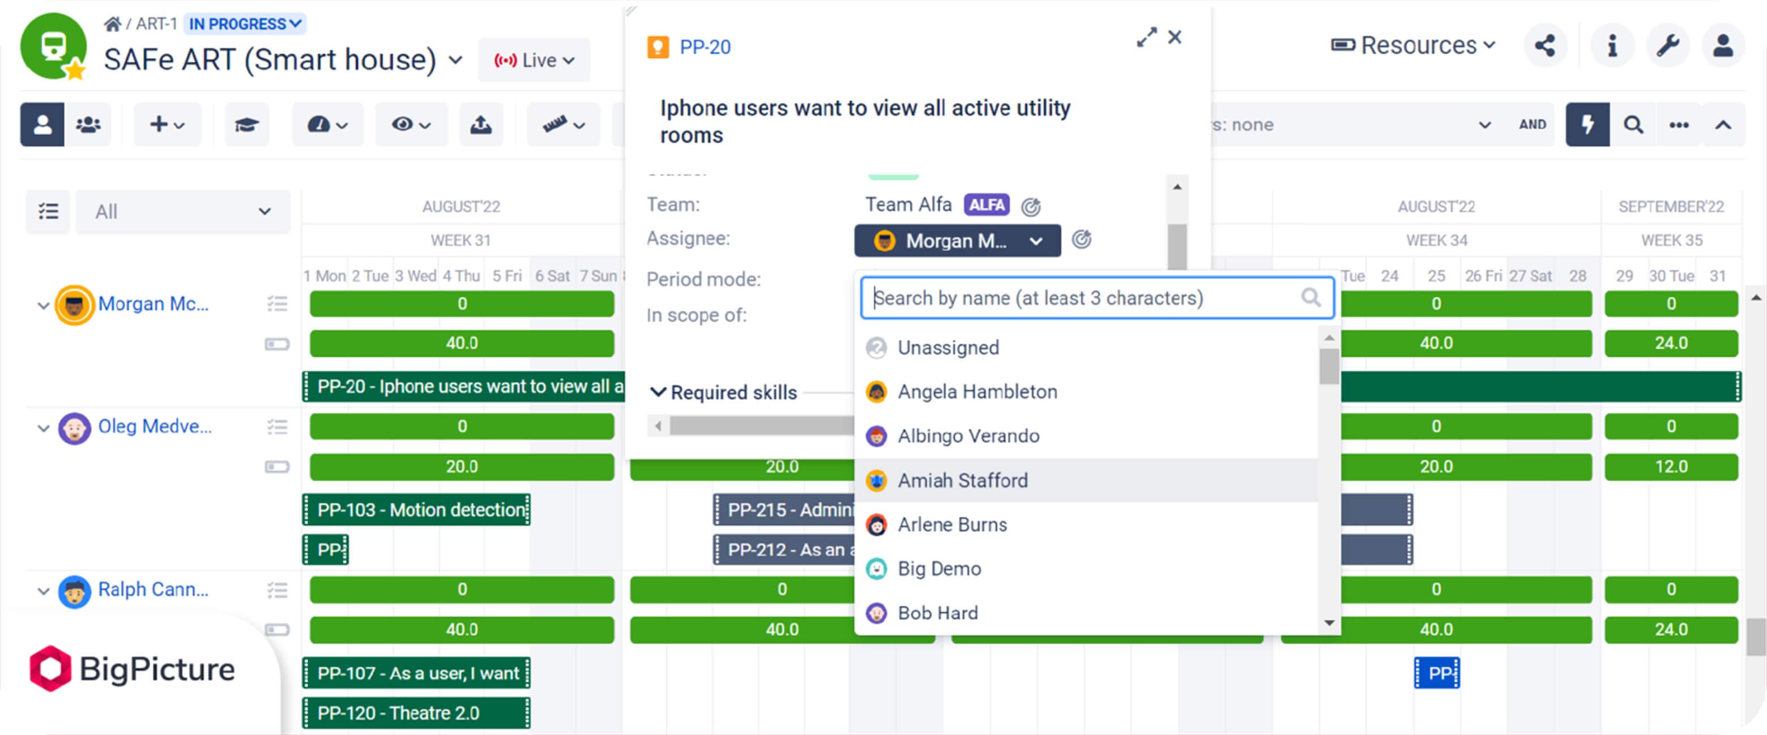
Task: Collapse the Oleg Medve... row
Action: 43,429
